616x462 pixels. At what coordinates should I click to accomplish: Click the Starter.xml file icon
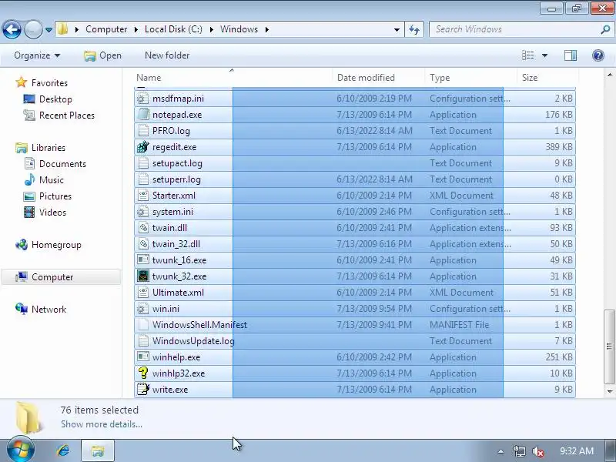(x=142, y=196)
